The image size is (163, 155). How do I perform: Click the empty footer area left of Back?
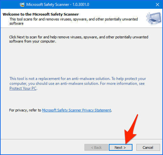click(42, 147)
